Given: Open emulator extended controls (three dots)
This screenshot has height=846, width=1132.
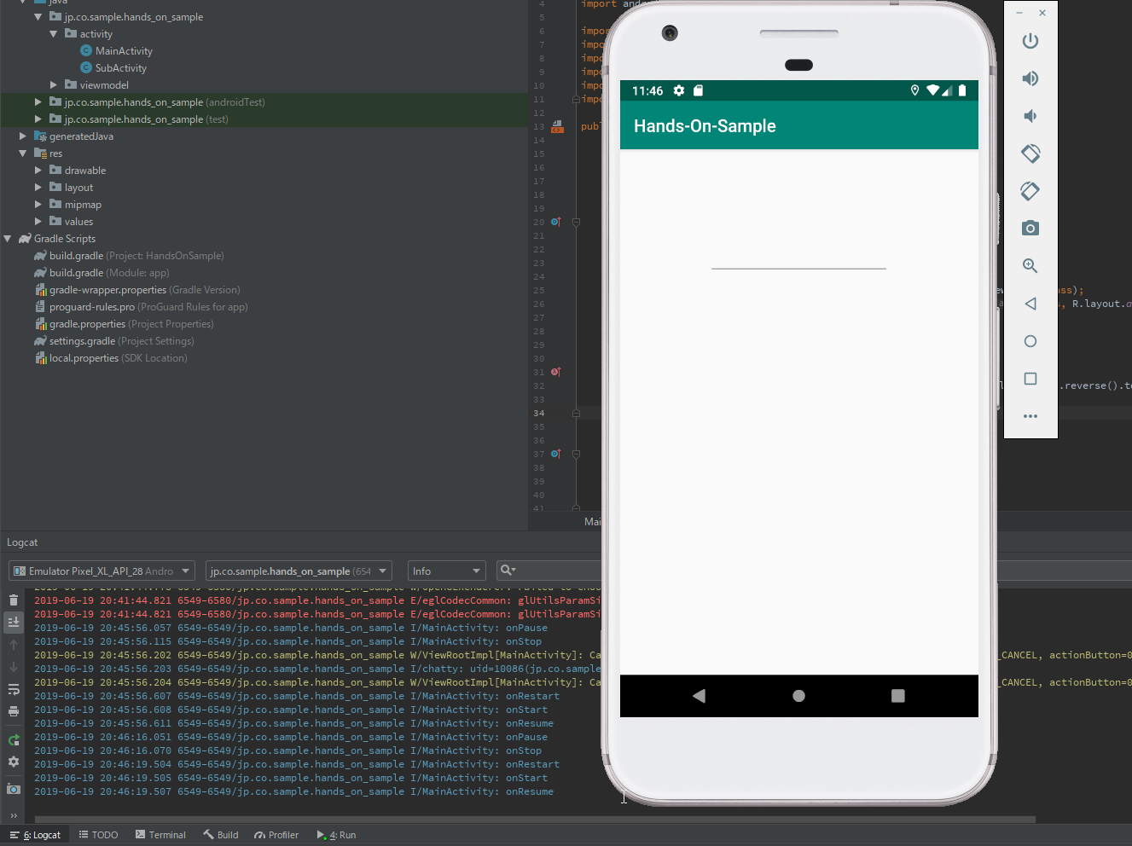Looking at the screenshot, I should [x=1030, y=416].
